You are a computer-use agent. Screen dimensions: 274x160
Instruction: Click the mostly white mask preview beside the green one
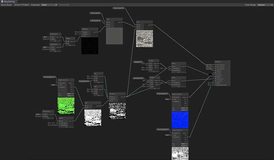pyautogui.click(x=93, y=118)
